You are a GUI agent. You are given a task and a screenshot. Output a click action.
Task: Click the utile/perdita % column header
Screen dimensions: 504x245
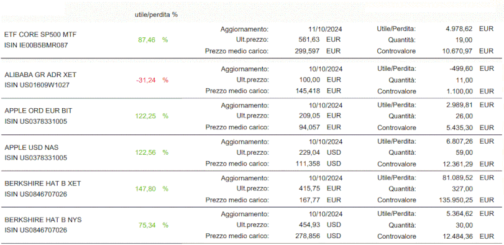pos(156,15)
